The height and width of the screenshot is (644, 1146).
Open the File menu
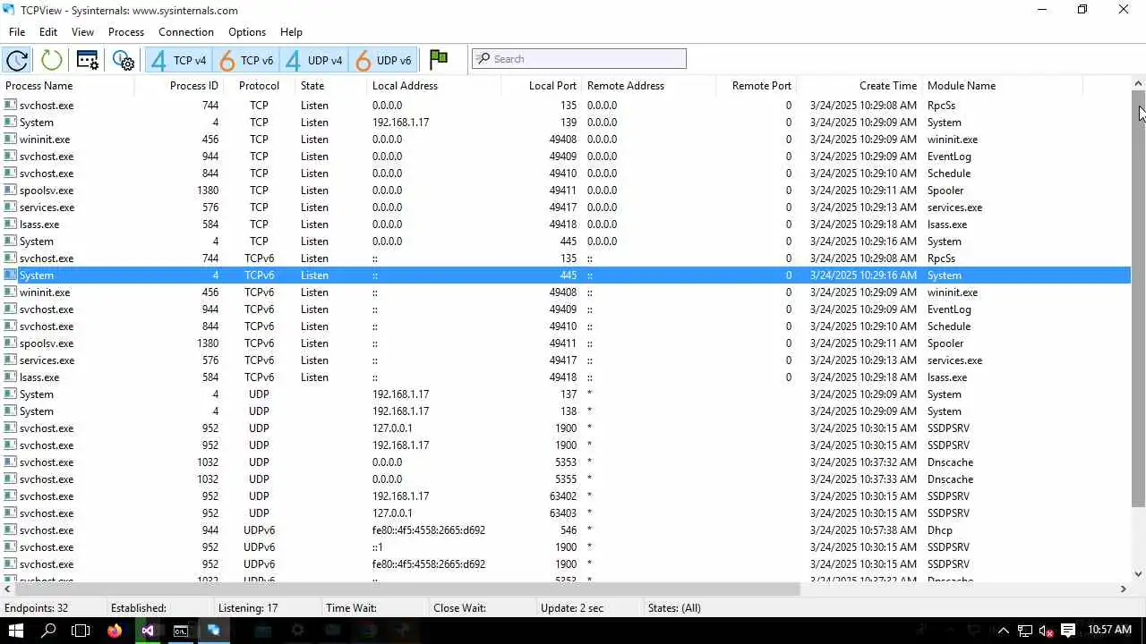pyautogui.click(x=17, y=32)
